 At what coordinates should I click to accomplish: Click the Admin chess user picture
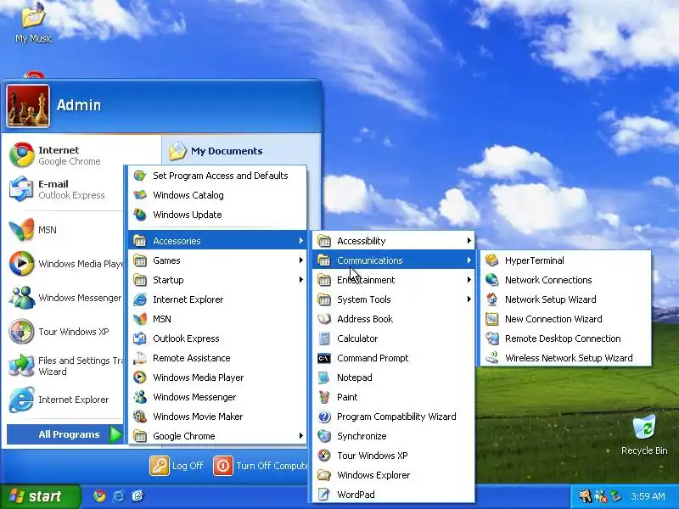click(28, 106)
